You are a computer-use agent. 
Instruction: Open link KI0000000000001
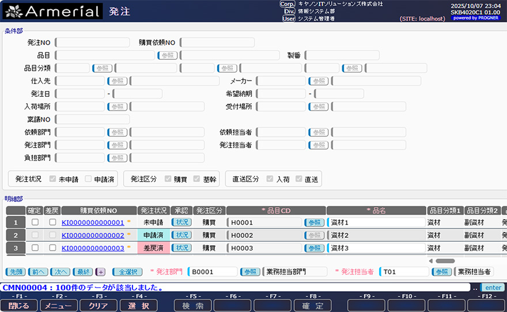pyautogui.click(x=93, y=223)
